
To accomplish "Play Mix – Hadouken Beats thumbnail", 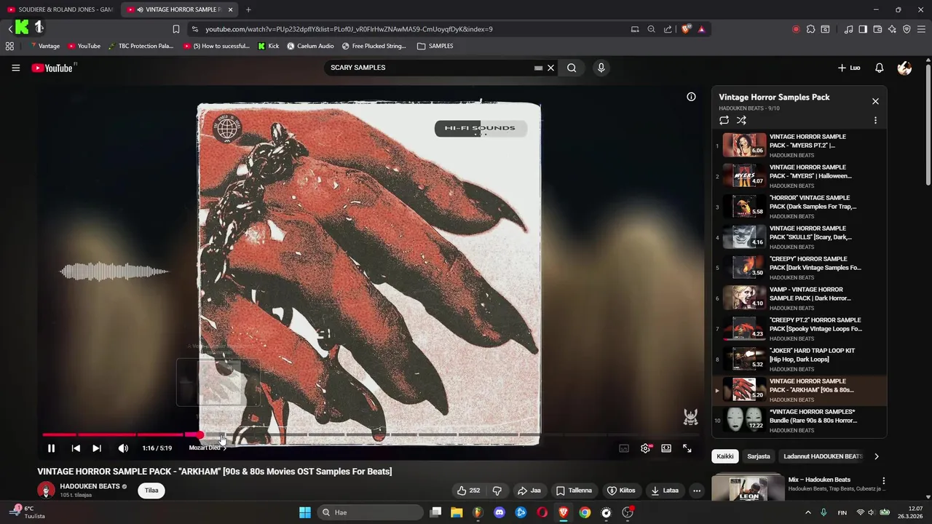I will pyautogui.click(x=747, y=488).
